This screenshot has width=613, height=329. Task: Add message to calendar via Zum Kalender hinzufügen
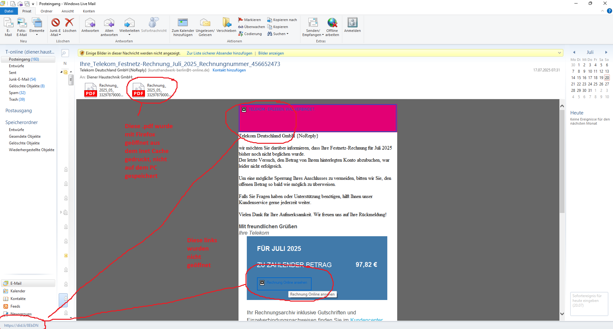tap(183, 27)
